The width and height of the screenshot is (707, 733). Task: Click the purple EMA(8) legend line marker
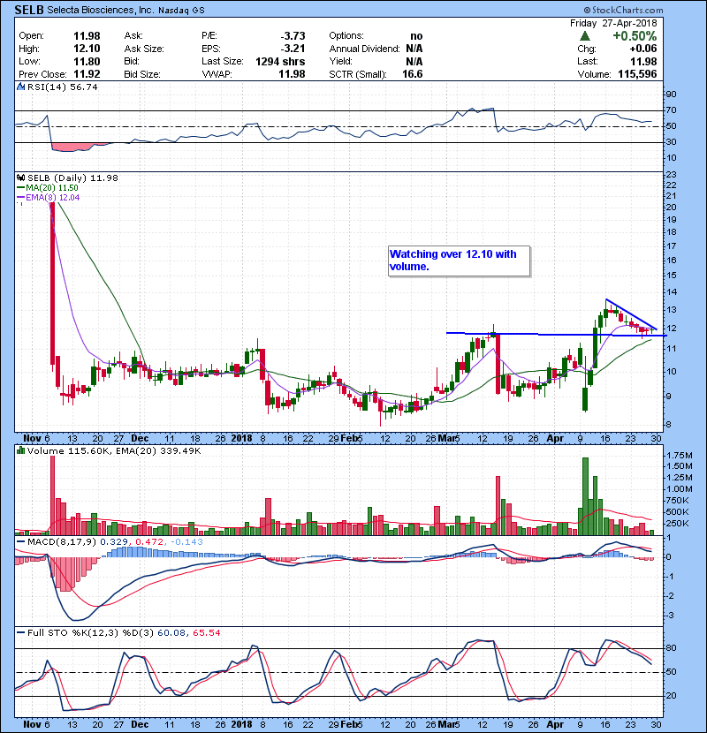tap(20, 197)
